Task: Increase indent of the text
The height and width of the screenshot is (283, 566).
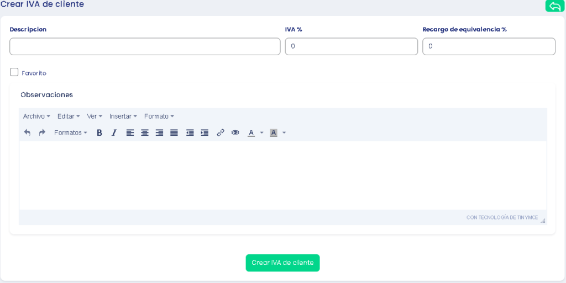Action: [205, 133]
